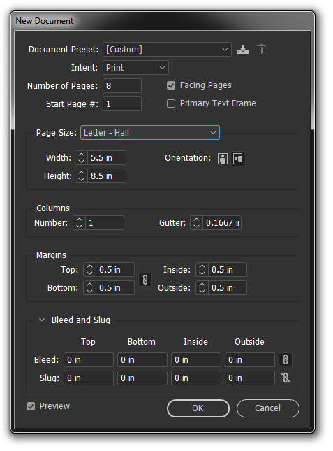Click the Delete Preset trash icon
Viewport: 333px width, 451px height.
261,50
